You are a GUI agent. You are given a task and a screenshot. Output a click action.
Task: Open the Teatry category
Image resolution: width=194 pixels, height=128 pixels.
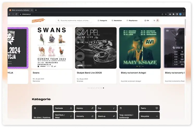[149, 108]
